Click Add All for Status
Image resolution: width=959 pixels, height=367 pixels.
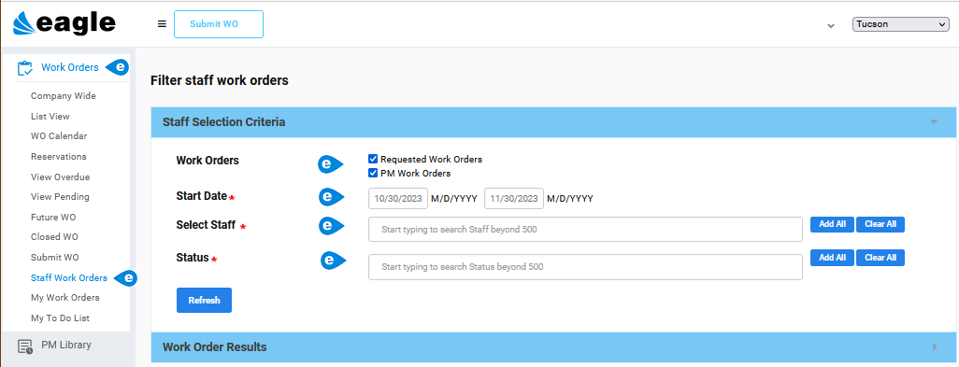[x=833, y=258]
